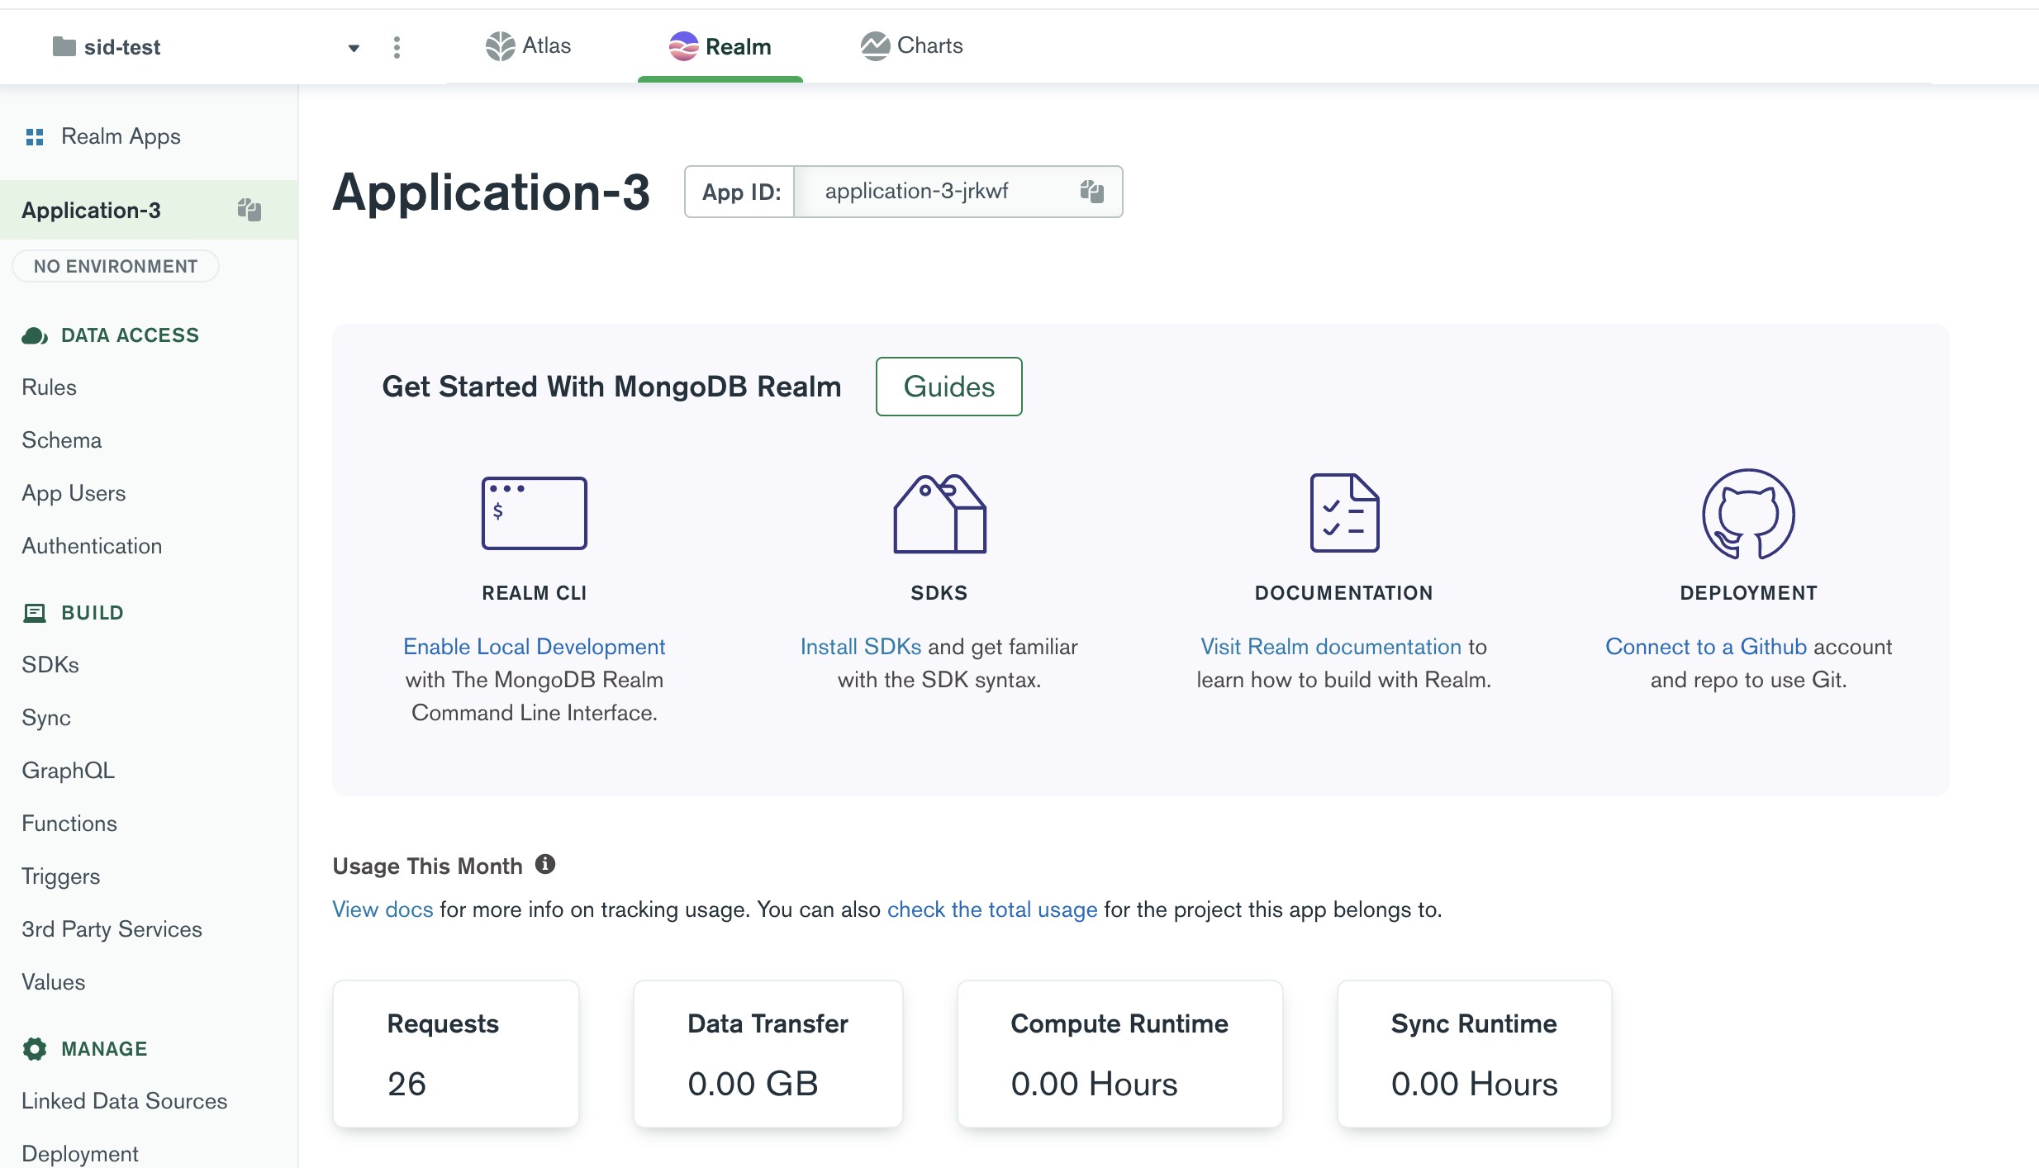Click copy icon beside Application-3 in sidebar
The width and height of the screenshot is (2039, 1168).
pyautogui.click(x=249, y=210)
